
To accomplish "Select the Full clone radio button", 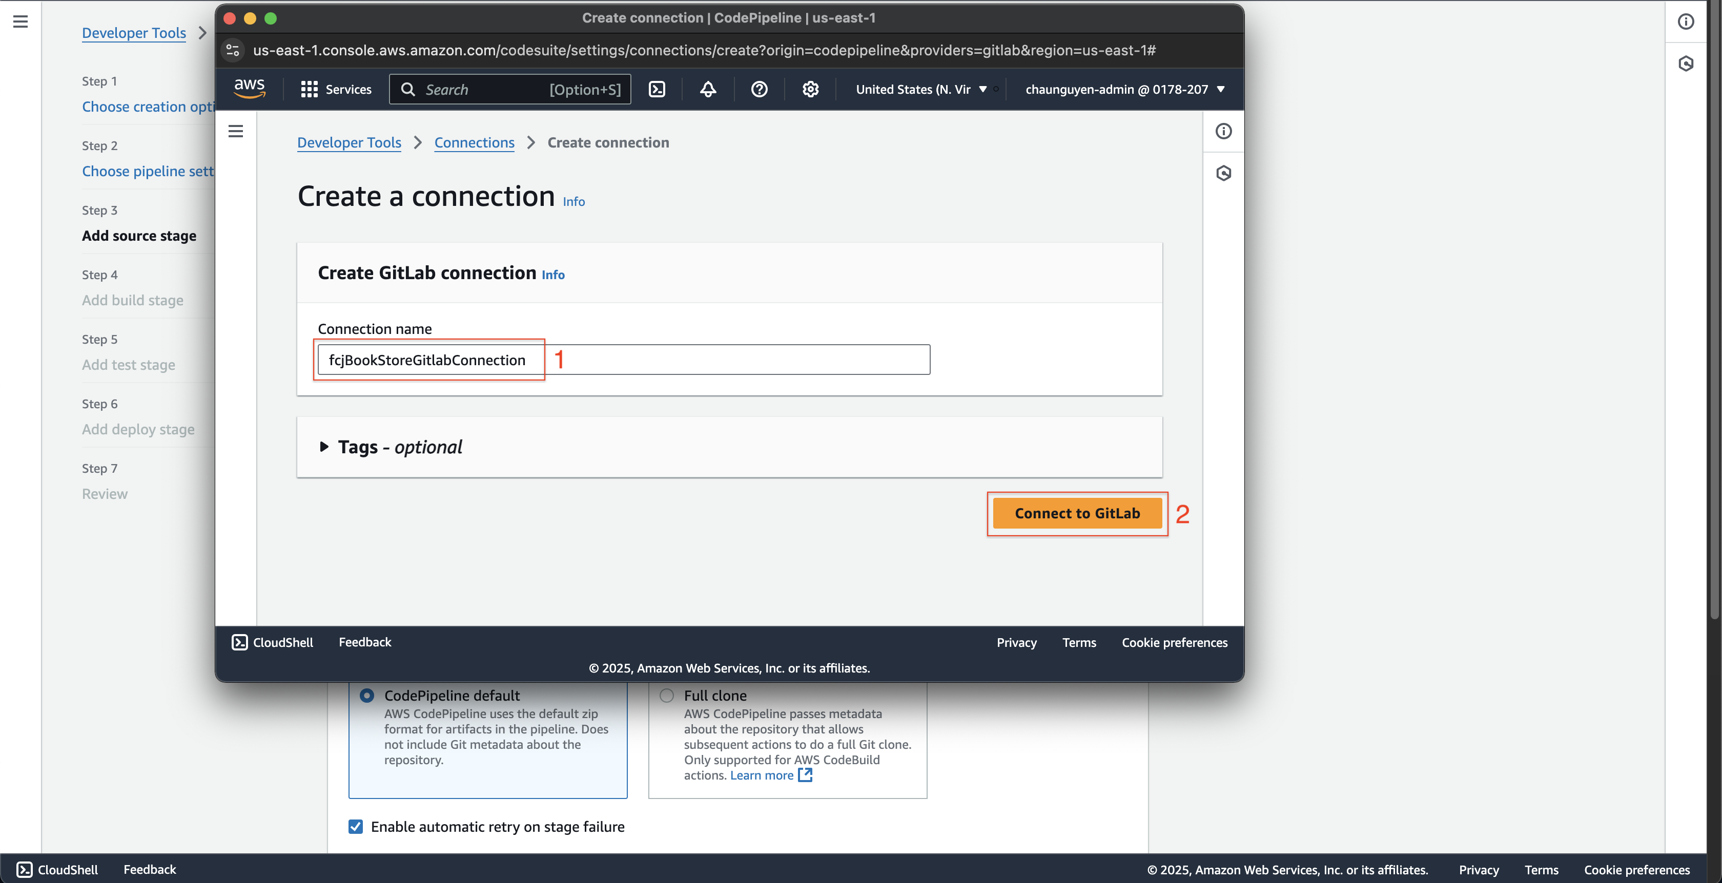I will pos(667,694).
